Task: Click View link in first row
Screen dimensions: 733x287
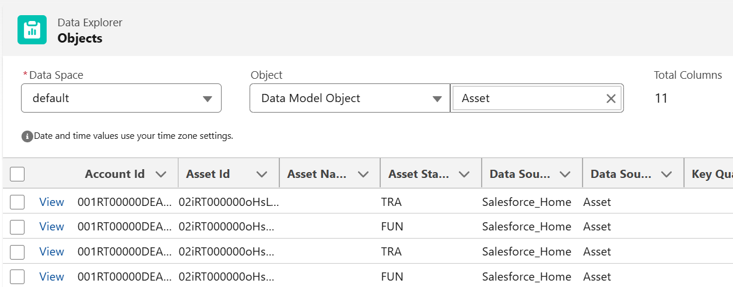Action: click(x=51, y=202)
